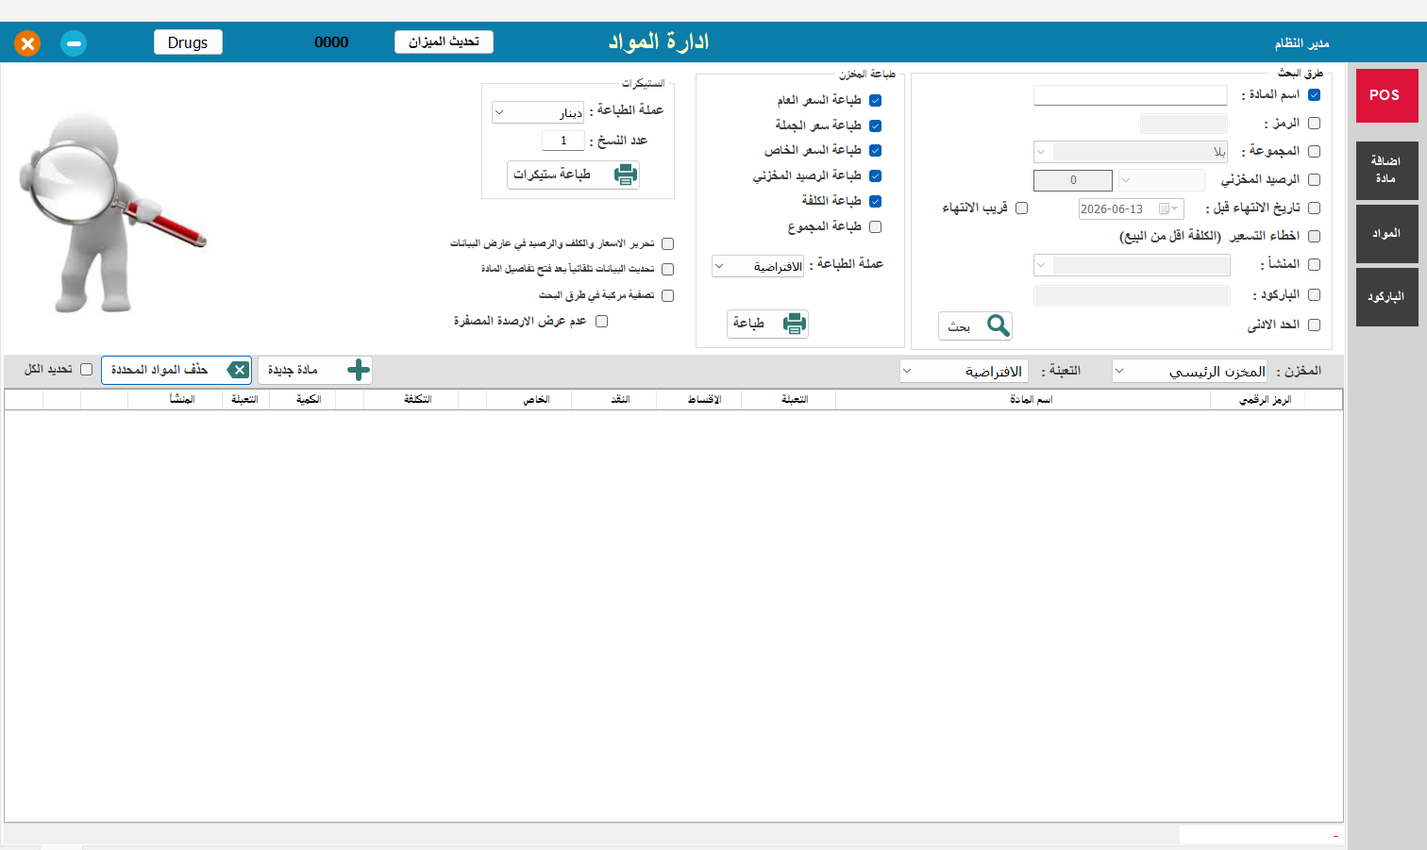This screenshot has height=850, width=1427.
Task: Click the orange X close icon
Action: (27, 43)
